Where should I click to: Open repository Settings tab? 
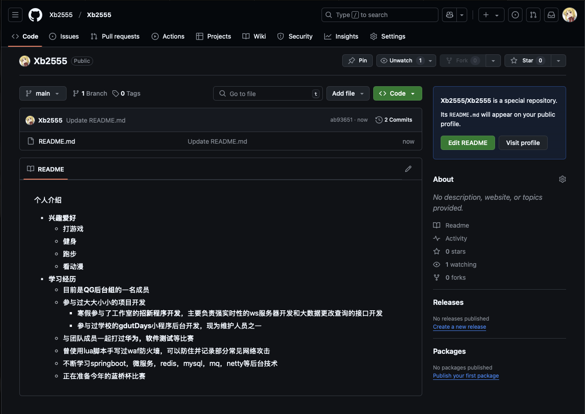point(388,36)
